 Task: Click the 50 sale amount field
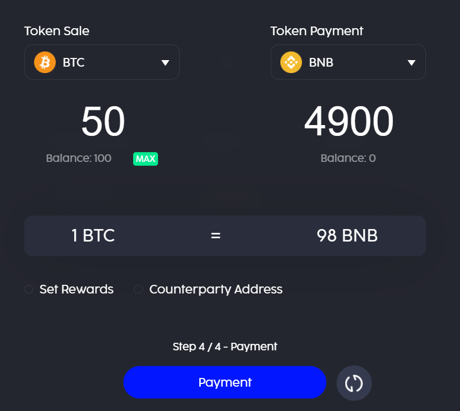103,121
